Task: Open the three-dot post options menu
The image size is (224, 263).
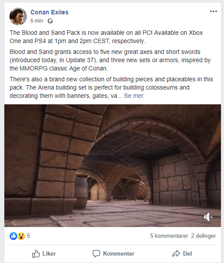Action: 214,11
